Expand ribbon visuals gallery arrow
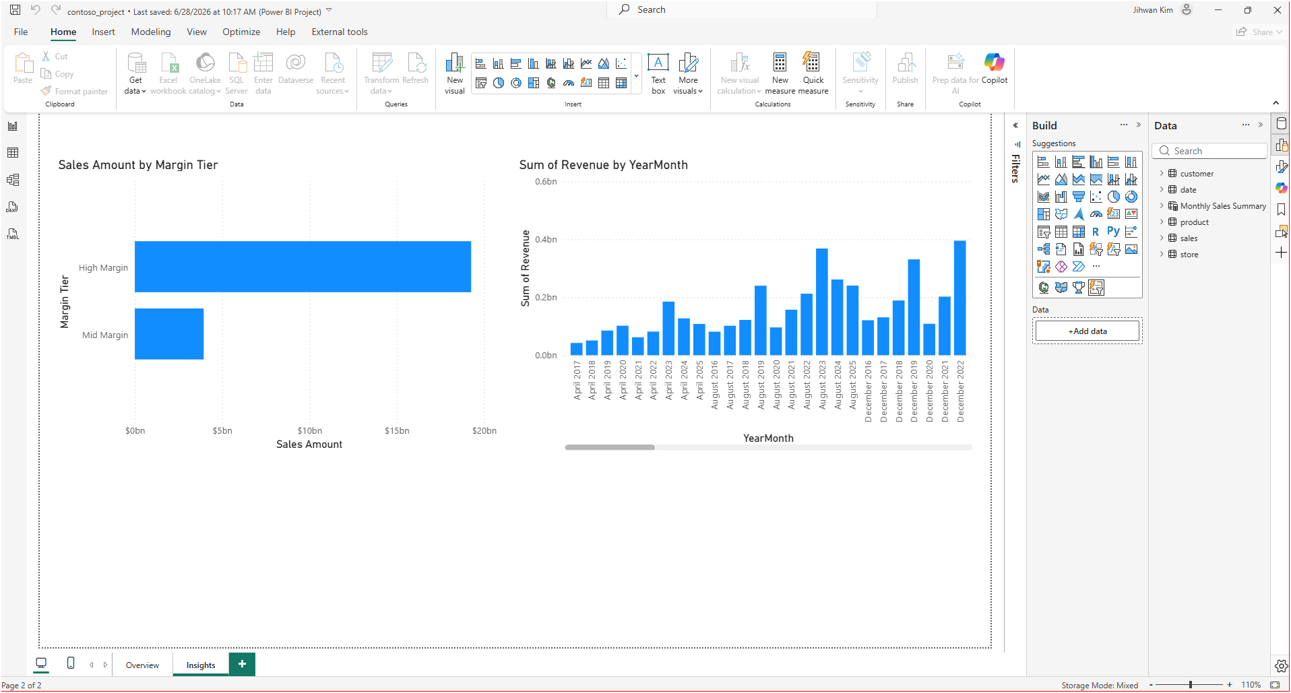 [x=637, y=75]
